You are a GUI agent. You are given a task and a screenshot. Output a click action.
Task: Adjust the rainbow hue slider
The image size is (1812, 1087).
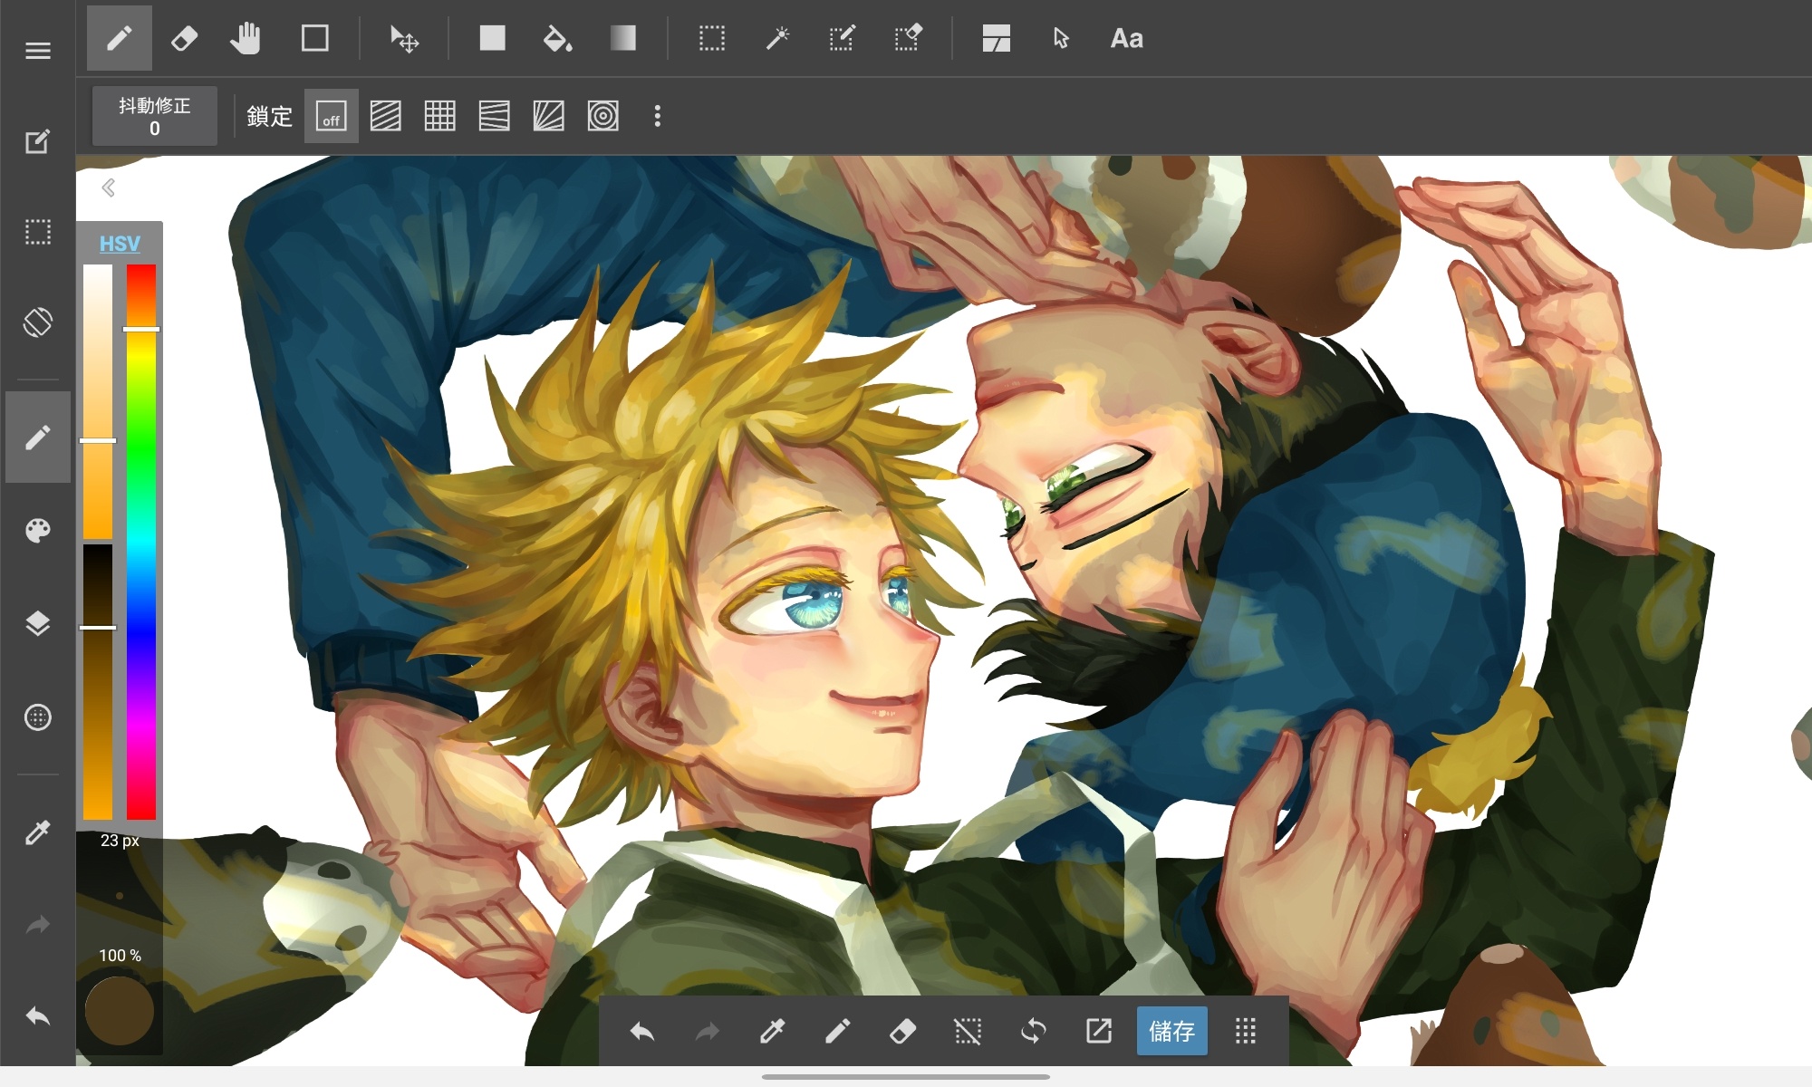[x=141, y=542]
